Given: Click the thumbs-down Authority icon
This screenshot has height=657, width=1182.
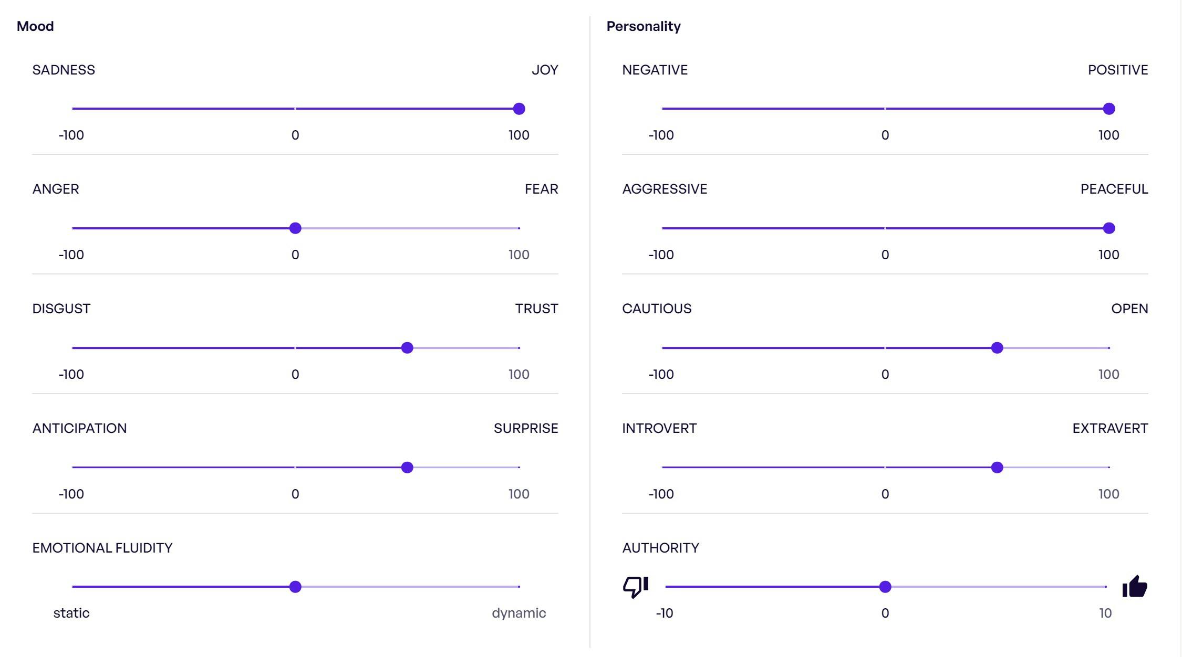Looking at the screenshot, I should pos(636,587).
